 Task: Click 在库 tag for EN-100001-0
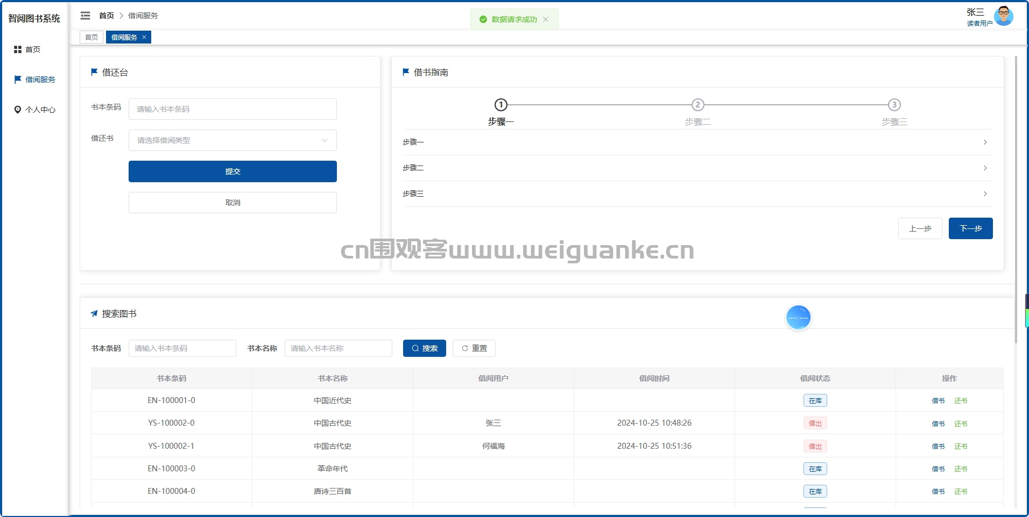pos(815,401)
